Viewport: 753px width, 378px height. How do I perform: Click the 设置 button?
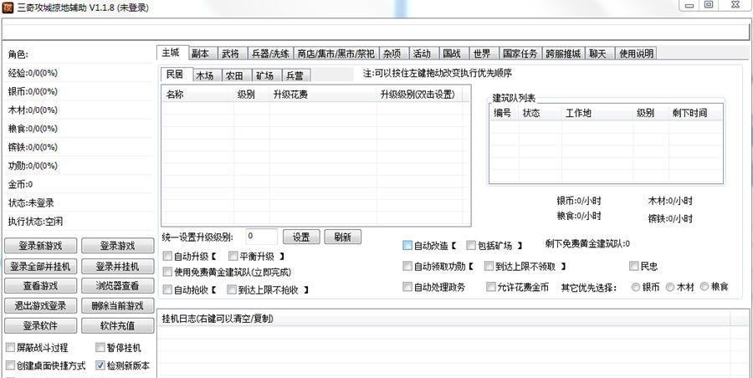tap(301, 237)
